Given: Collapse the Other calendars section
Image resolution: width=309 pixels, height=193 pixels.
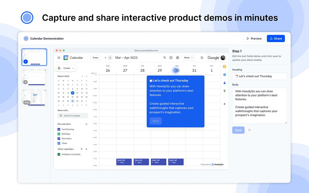Looking at the screenshot, I should coord(86,149).
